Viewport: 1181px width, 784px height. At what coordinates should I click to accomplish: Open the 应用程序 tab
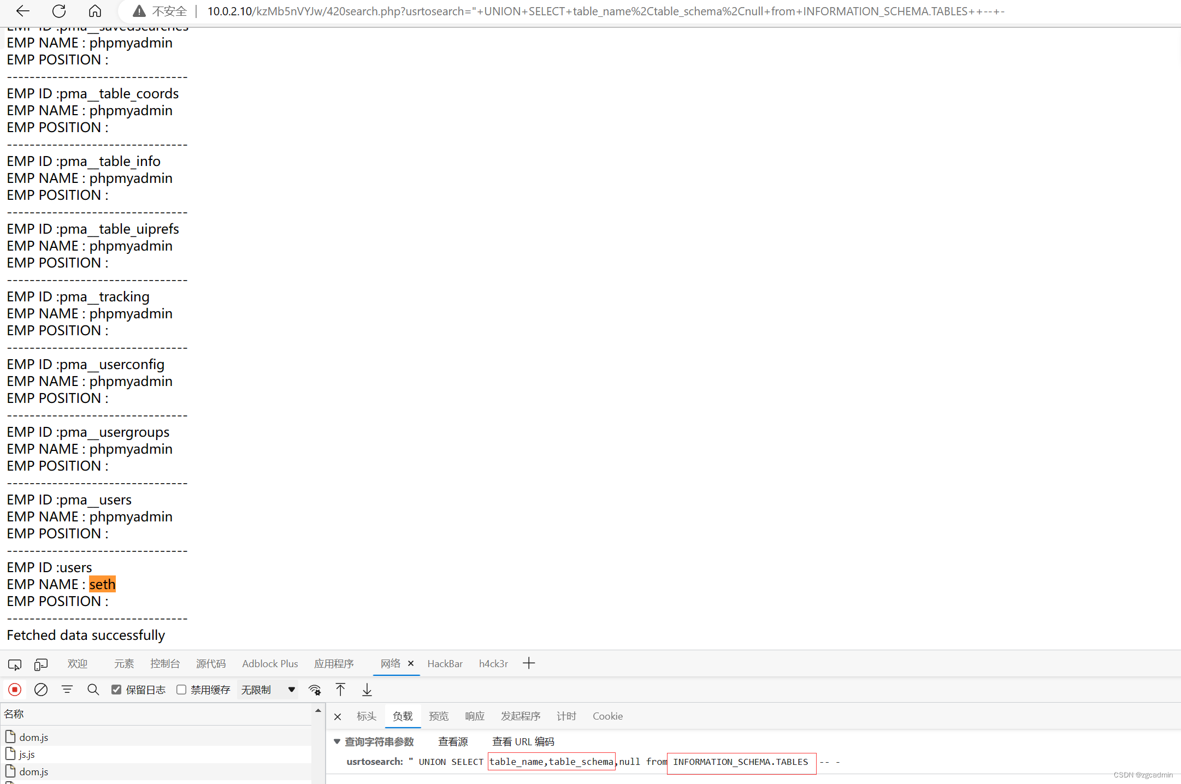point(334,663)
